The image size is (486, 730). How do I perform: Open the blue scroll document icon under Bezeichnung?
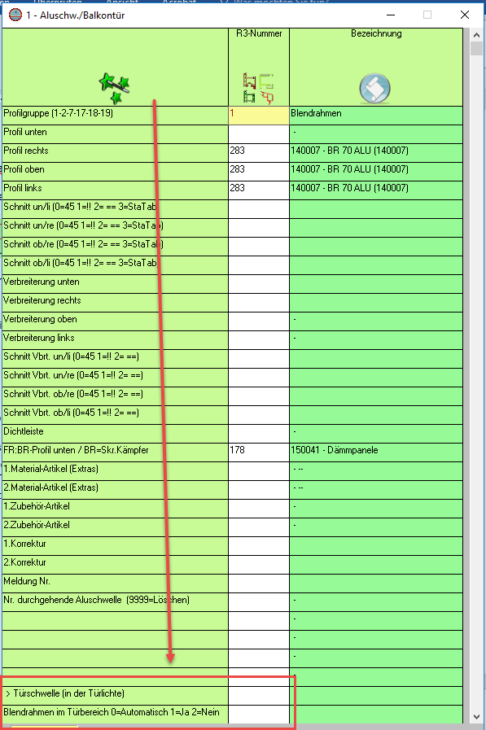tap(374, 88)
